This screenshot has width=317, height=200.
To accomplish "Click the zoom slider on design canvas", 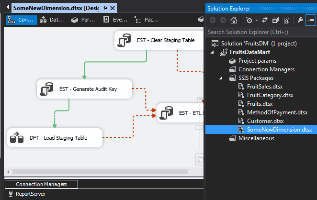I will (198, 127).
